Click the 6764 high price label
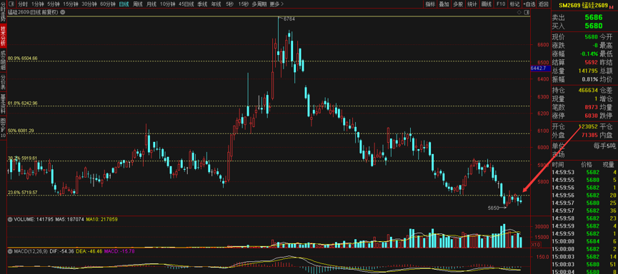618x274 pixels. [x=289, y=19]
